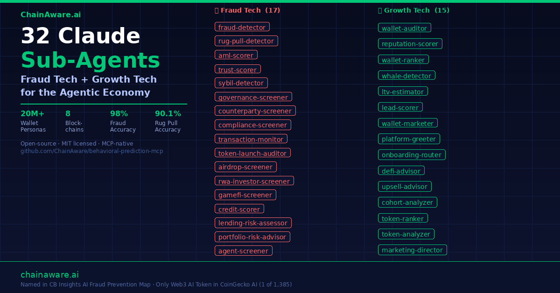Click the token-ranker tag
This screenshot has height=293, width=560.
pos(403,218)
